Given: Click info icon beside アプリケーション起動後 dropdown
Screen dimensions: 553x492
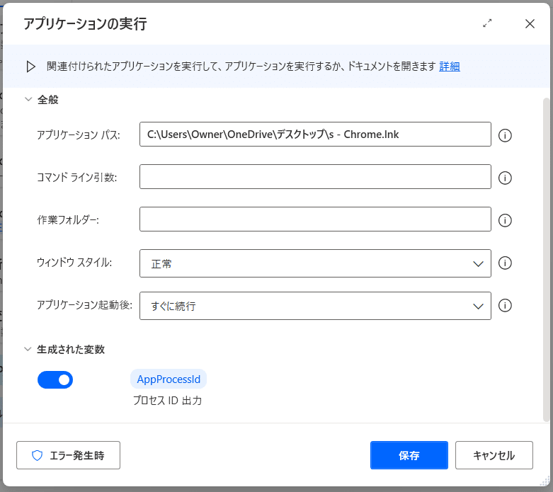Looking at the screenshot, I should pyautogui.click(x=505, y=305).
